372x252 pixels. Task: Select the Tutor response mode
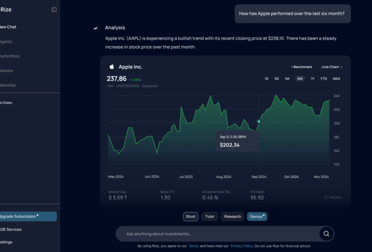click(210, 217)
